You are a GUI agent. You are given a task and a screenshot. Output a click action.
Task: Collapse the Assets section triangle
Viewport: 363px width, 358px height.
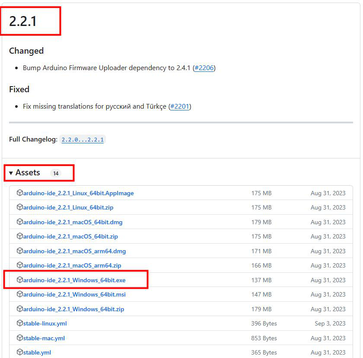click(11, 173)
